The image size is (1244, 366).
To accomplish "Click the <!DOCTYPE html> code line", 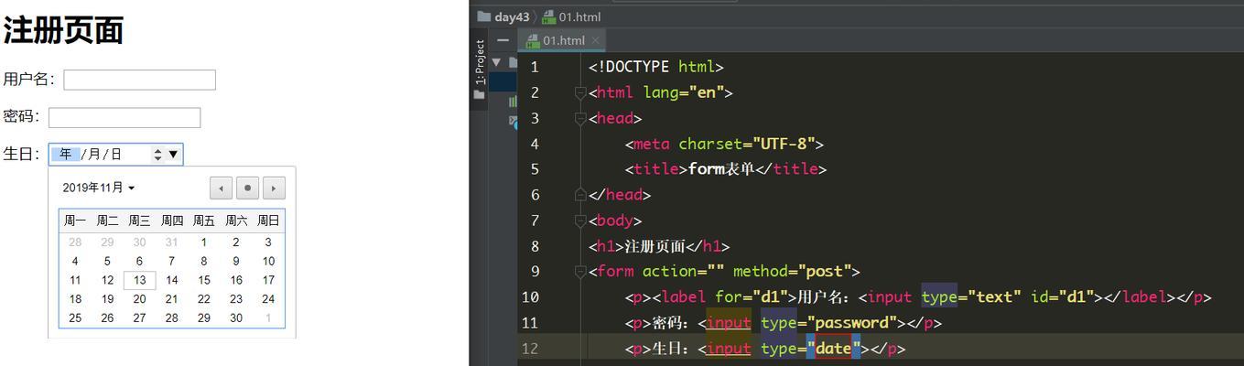I will [656, 67].
